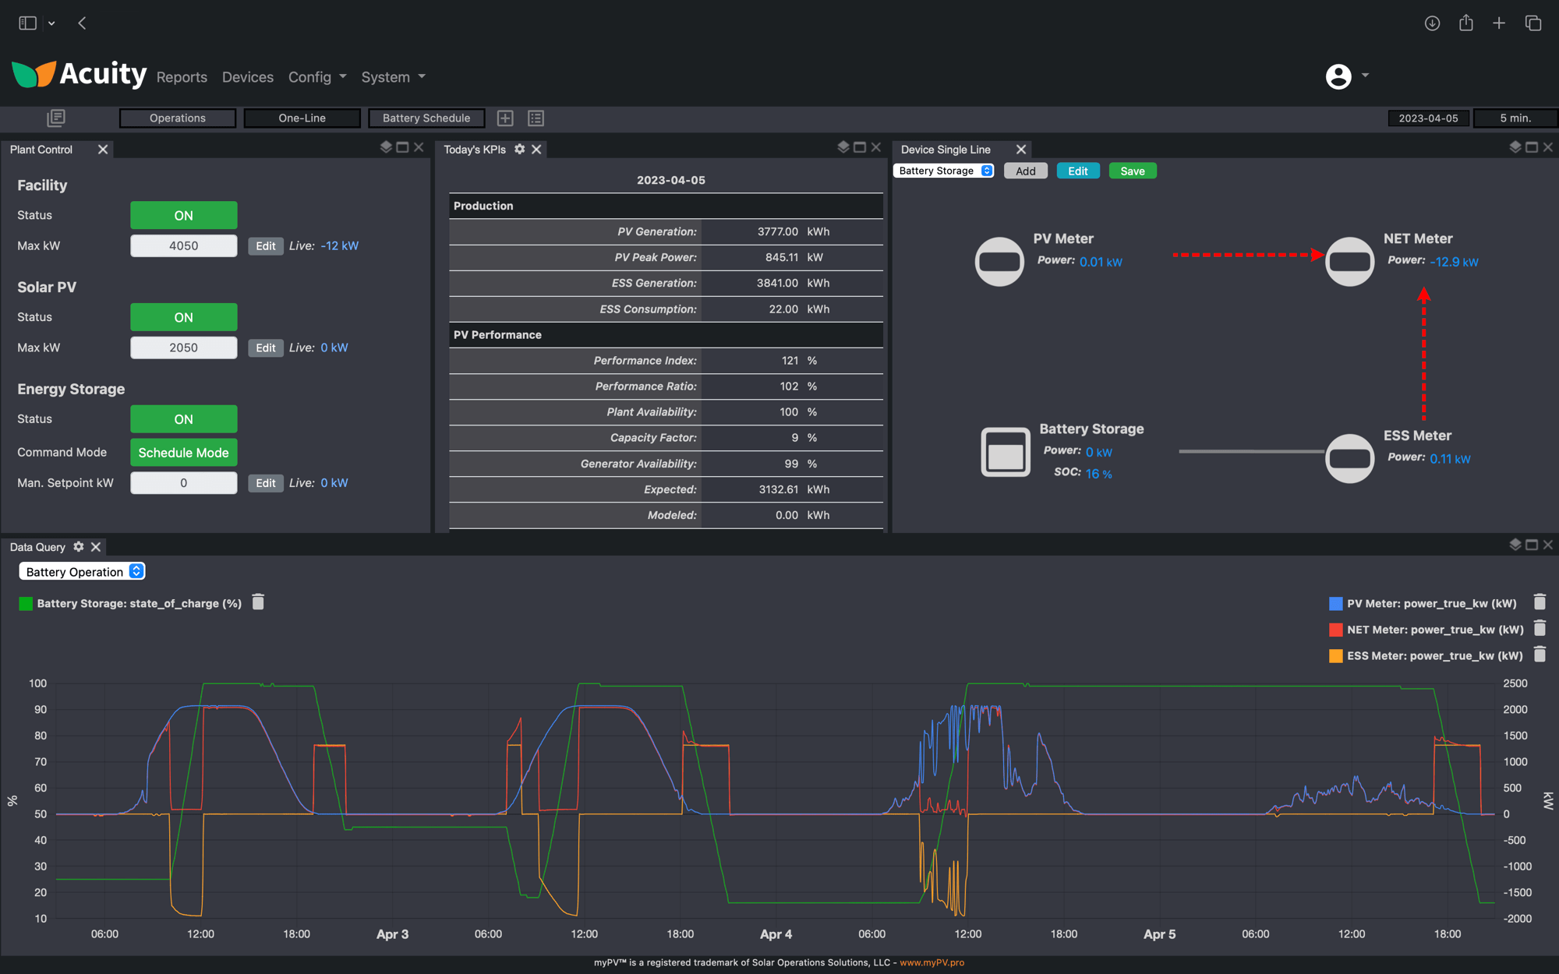Add a new dashboard tab with the plus icon

504,118
